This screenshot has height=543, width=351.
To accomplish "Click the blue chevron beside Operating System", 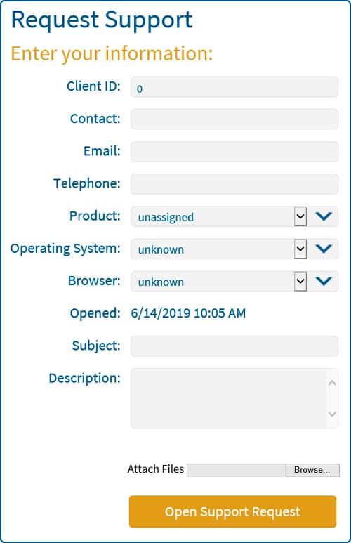I will click(x=324, y=249).
